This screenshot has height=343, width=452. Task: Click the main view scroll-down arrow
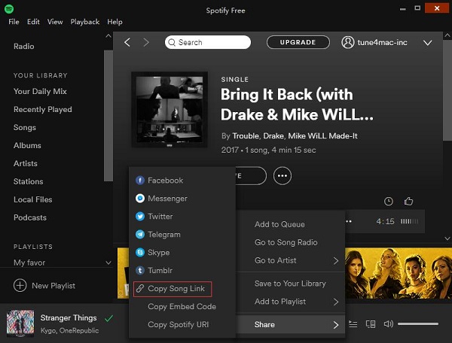pos(447,238)
